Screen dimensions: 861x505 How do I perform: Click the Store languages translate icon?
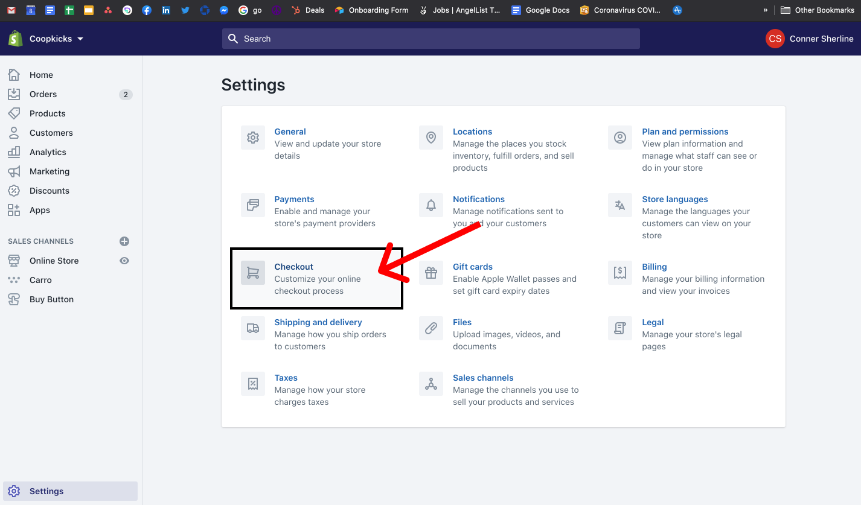(620, 205)
